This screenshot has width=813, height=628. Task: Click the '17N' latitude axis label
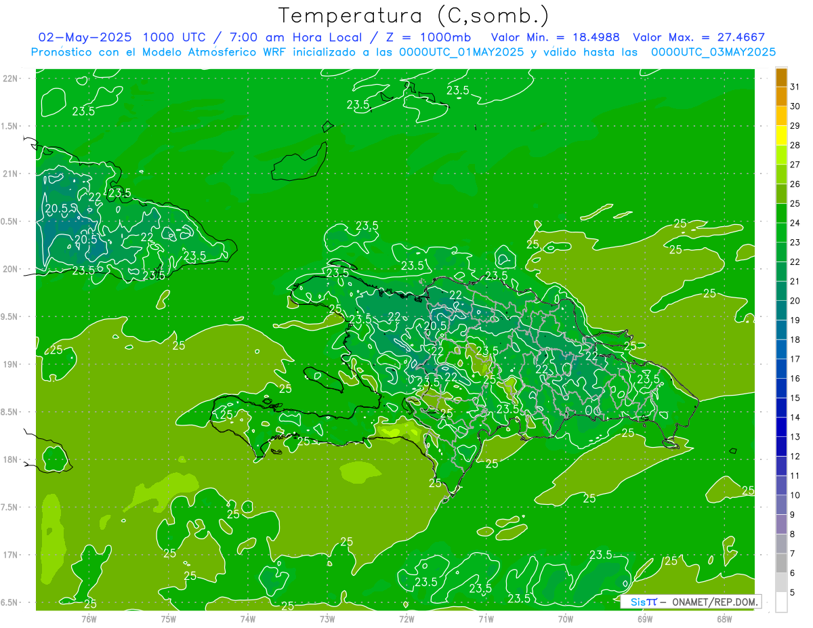9,555
